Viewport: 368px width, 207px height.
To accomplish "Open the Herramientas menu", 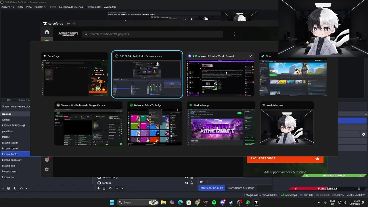I will (x=93, y=7).
